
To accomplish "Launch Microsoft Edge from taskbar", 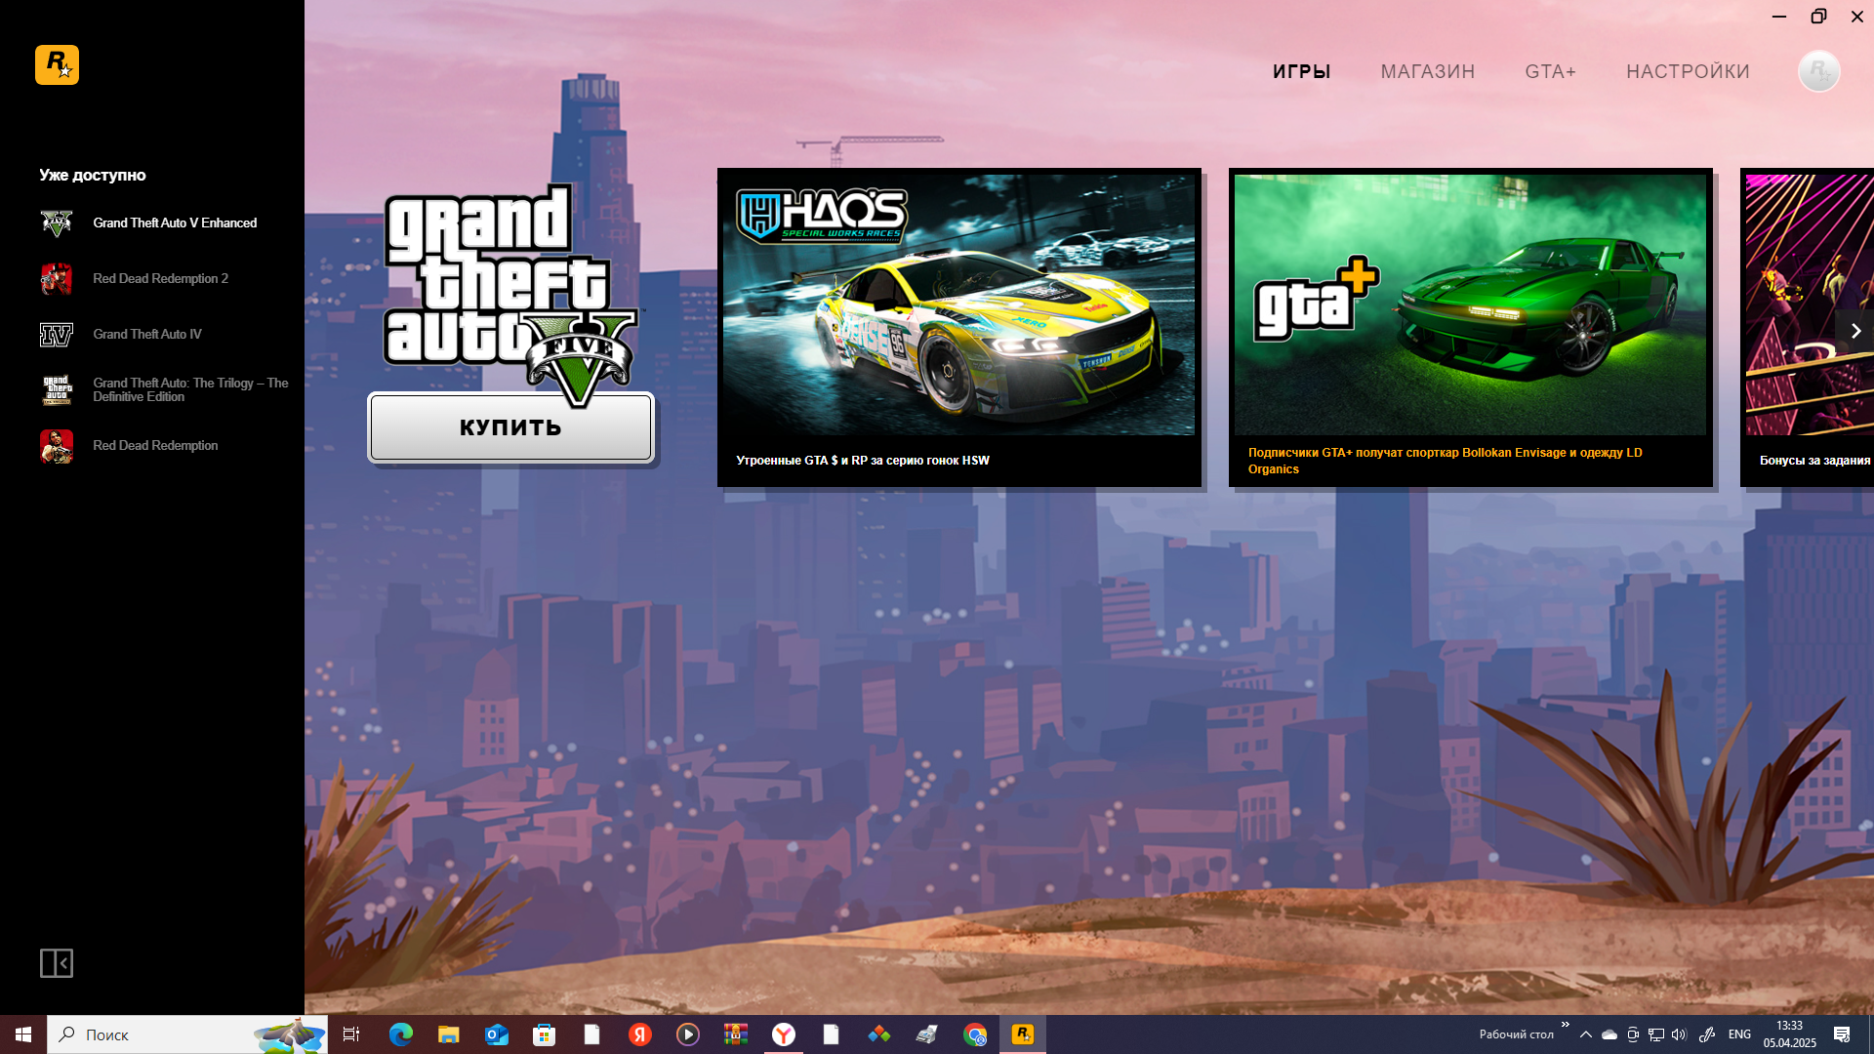I will [x=400, y=1034].
